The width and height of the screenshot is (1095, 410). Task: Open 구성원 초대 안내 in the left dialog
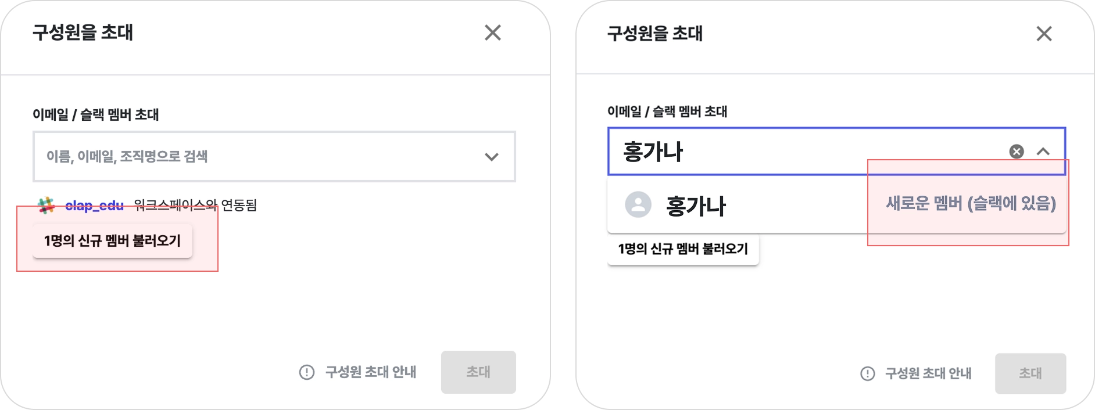pos(370,372)
